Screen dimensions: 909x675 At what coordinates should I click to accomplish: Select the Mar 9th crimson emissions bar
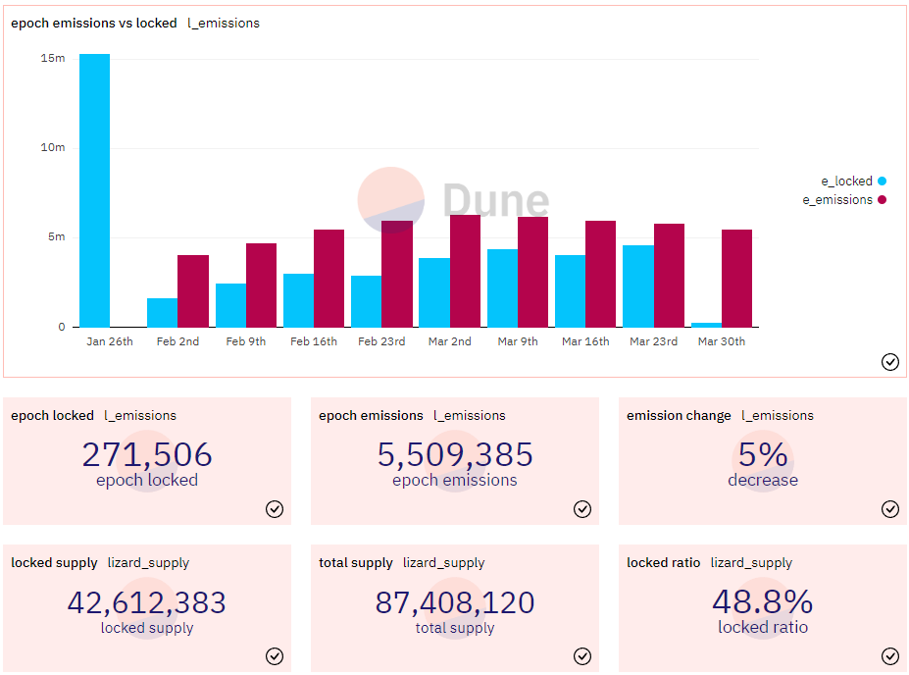coord(532,272)
